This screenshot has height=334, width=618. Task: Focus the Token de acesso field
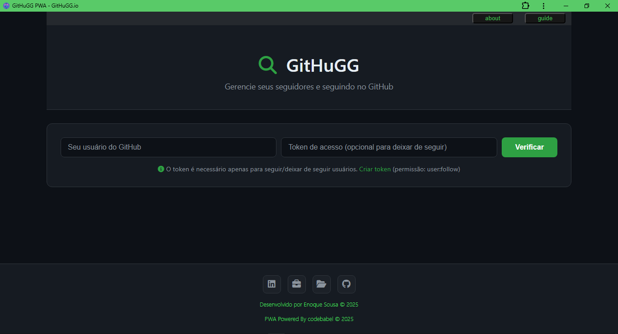[x=389, y=147]
